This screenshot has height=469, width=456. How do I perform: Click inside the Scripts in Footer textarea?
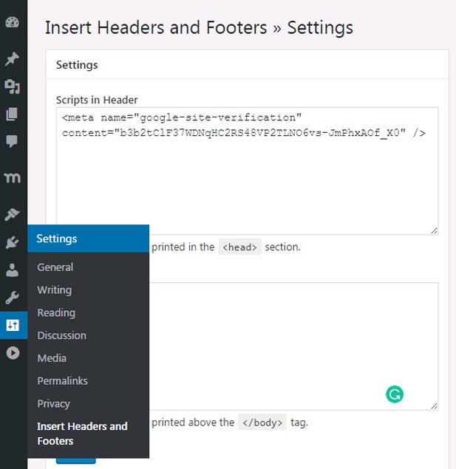coord(294,346)
